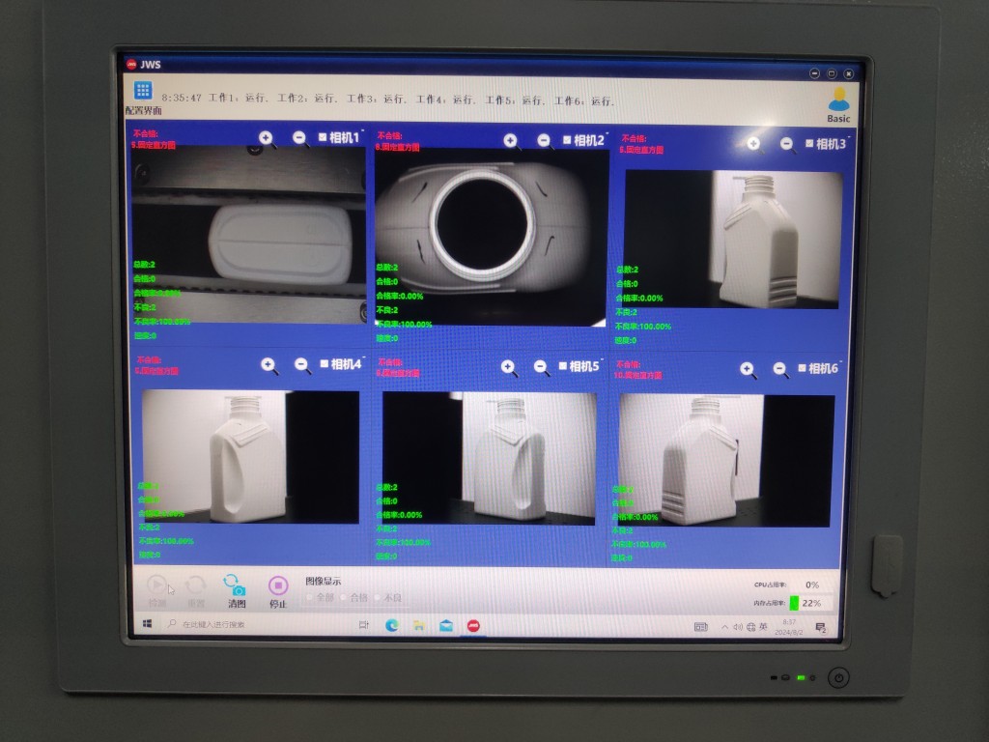Zoom in on 相机1 image

[268, 139]
